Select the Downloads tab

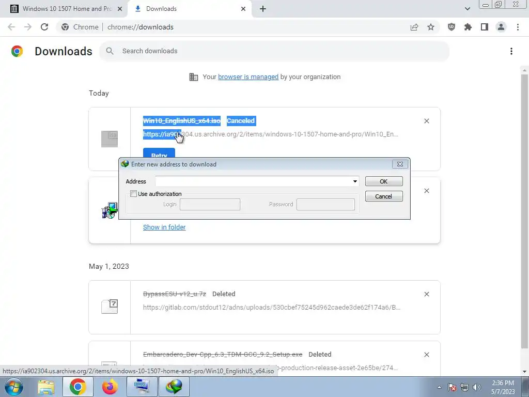(189, 9)
